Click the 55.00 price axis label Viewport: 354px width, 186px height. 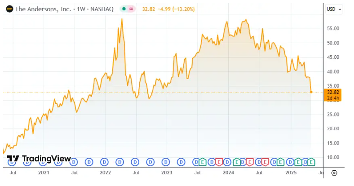(333, 28)
